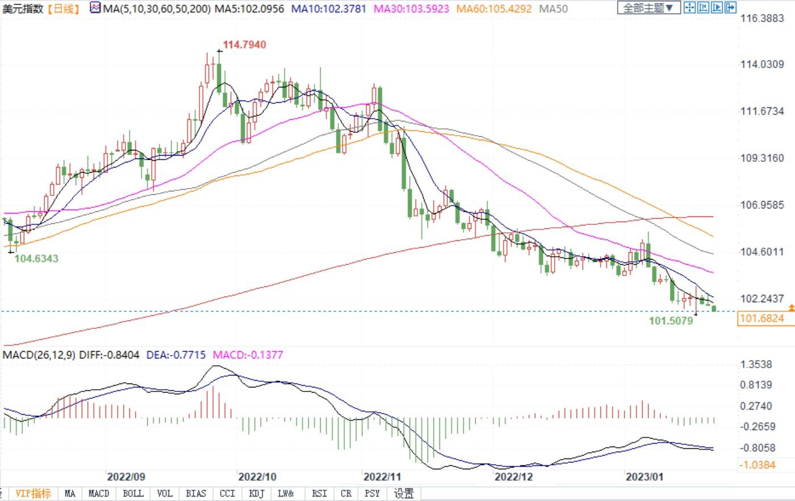Click the MA indicator chart icon

click(95, 8)
